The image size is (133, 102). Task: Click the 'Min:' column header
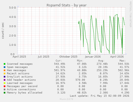click(x=80, y=61)
